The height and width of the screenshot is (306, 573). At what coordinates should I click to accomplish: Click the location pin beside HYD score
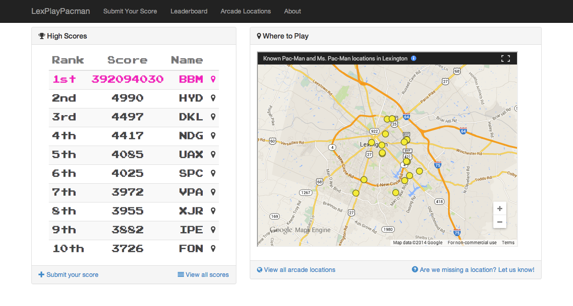click(x=213, y=98)
